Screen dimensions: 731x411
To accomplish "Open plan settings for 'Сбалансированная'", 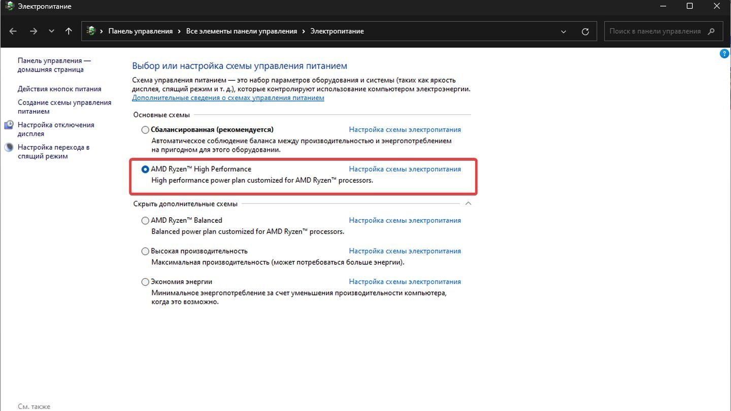I will point(405,129).
